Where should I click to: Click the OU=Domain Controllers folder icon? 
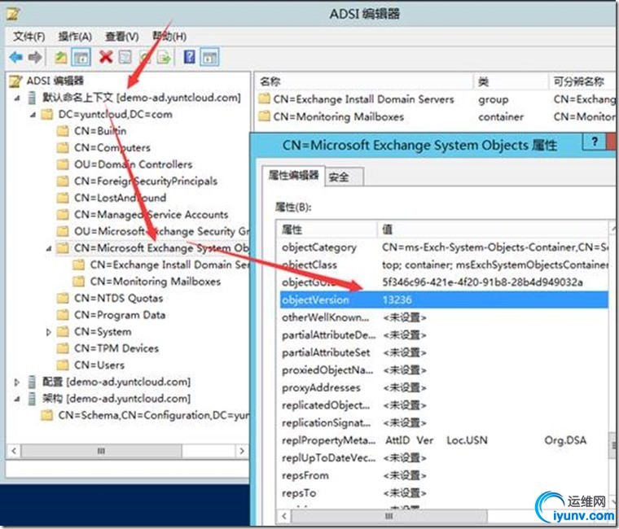63,164
